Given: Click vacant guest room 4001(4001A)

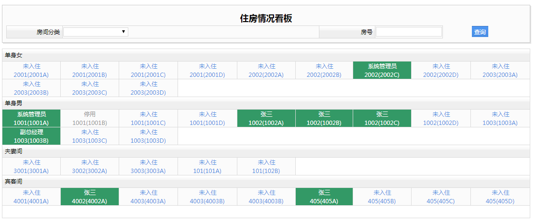Looking at the screenshot, I should click(x=31, y=197).
